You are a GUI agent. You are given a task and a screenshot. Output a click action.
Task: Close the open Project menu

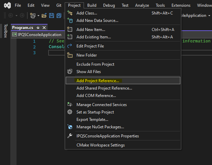coord(74,5)
